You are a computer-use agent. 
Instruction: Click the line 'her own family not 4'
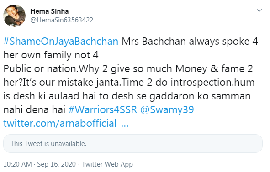click(x=51, y=55)
